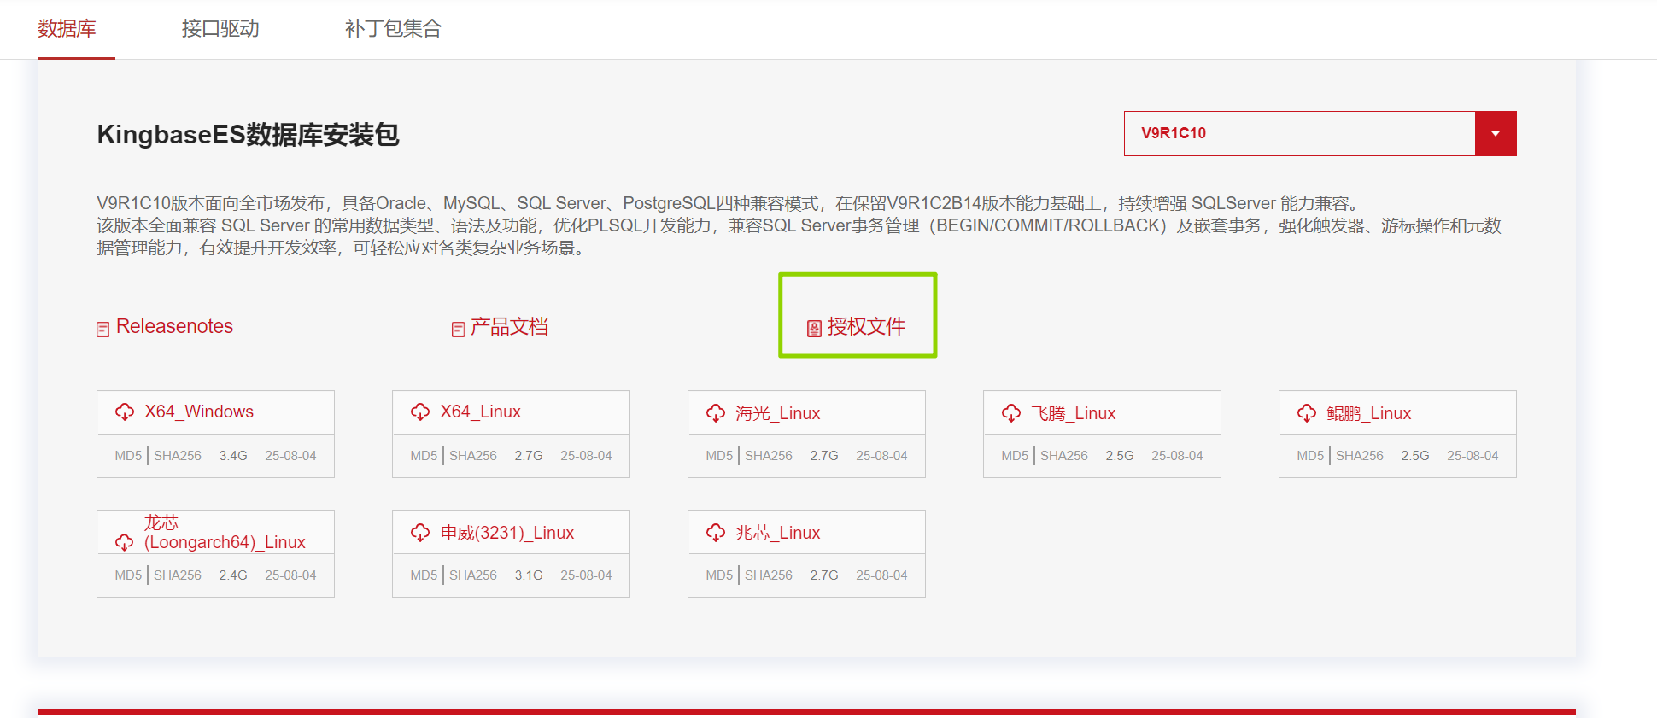Open the Releasenotes link
The image size is (1657, 718).
point(174,327)
